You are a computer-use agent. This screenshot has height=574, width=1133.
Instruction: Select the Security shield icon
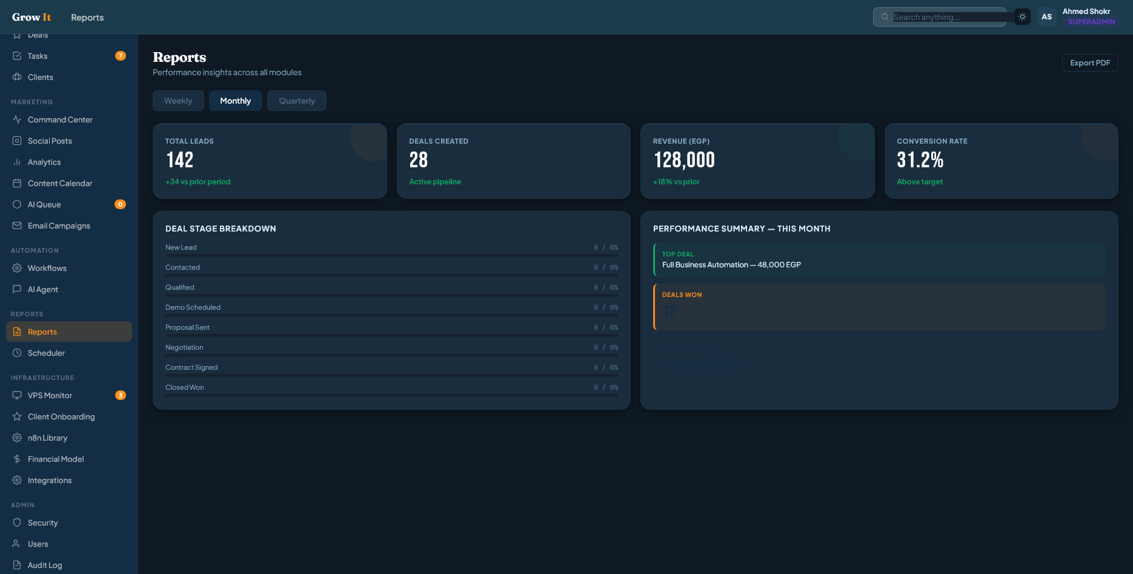(17, 522)
